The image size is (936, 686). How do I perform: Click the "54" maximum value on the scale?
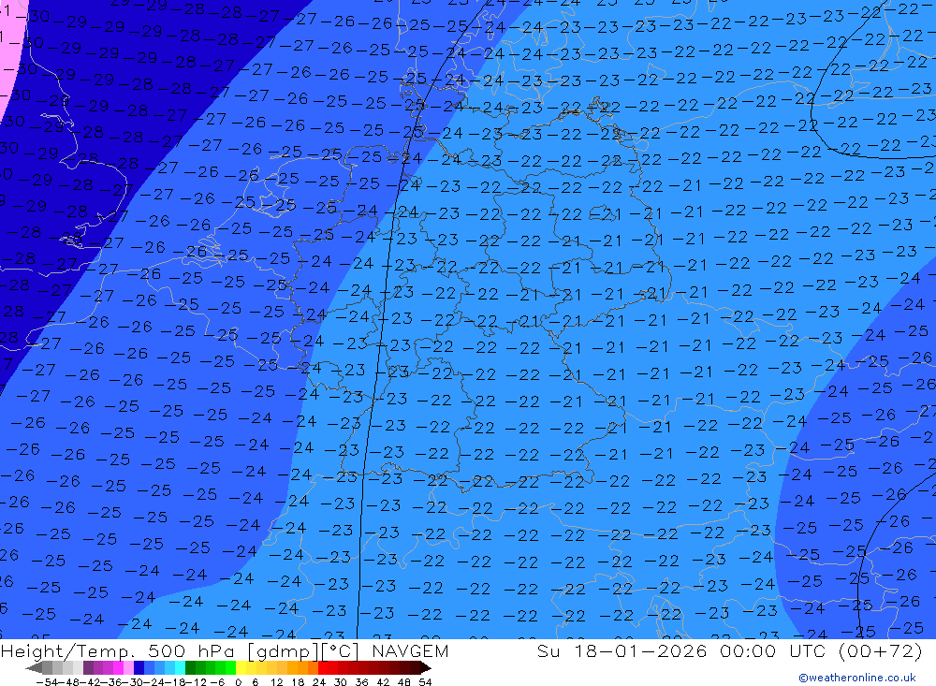(x=425, y=682)
